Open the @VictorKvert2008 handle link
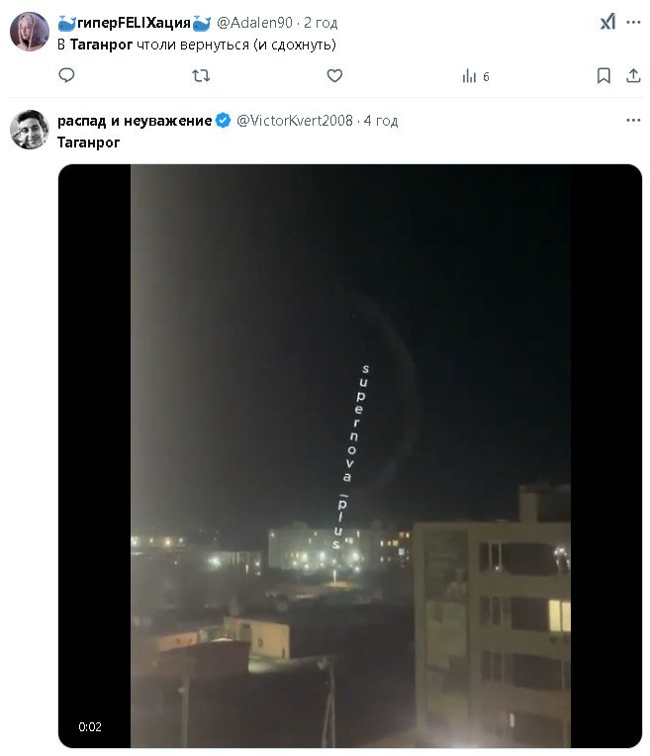The image size is (650, 756). point(296,121)
